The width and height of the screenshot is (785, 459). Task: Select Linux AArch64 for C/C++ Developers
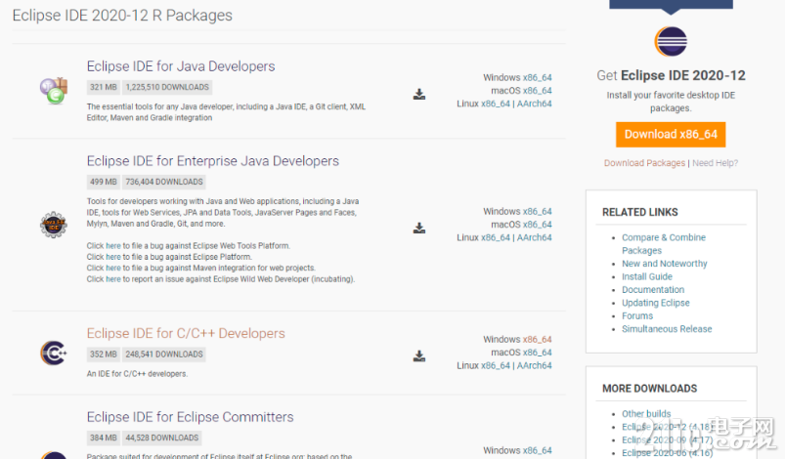(534, 365)
